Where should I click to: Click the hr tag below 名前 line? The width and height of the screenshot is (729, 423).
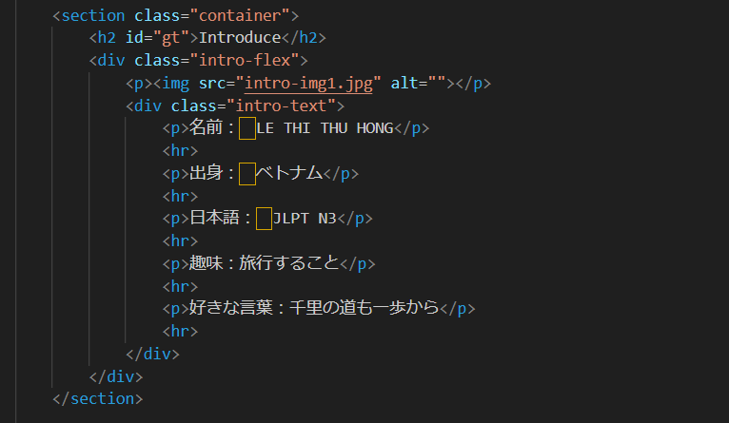(180, 150)
